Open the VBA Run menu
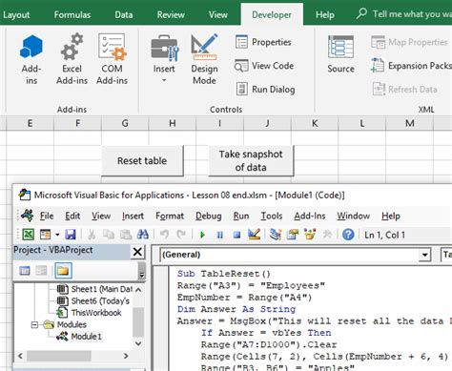The width and height of the screenshot is (452, 371). tap(241, 216)
